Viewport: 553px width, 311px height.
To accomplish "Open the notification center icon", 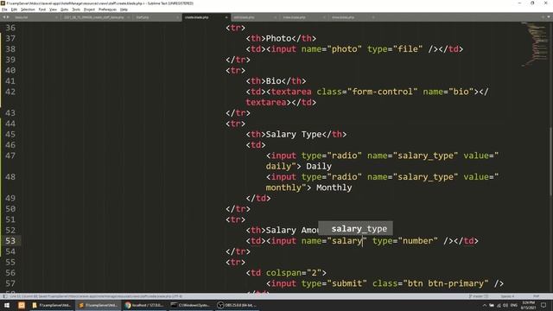I will pos(543,305).
